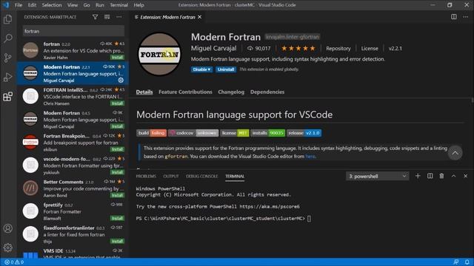474x266 pixels.
Task: Open notifications bell in status bar
Action: pos(467,262)
